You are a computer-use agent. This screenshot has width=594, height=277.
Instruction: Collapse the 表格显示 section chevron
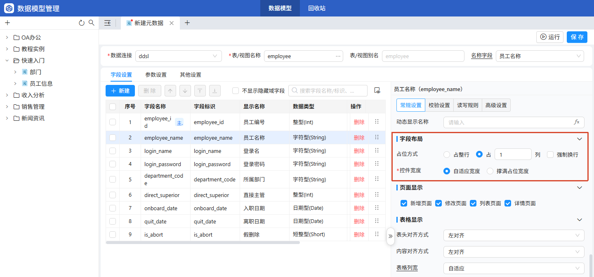(580, 220)
